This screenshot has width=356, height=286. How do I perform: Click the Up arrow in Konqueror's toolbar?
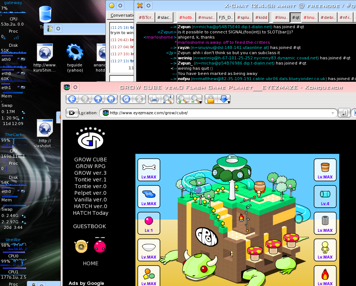point(98,99)
